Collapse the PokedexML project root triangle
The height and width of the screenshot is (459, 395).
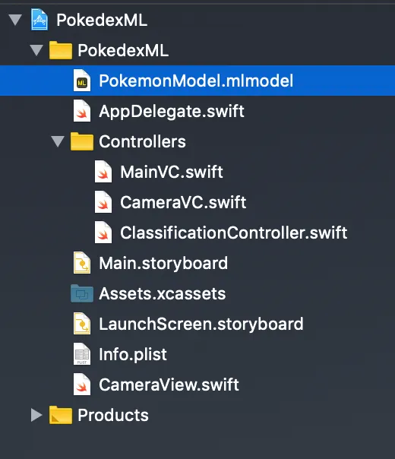point(15,20)
